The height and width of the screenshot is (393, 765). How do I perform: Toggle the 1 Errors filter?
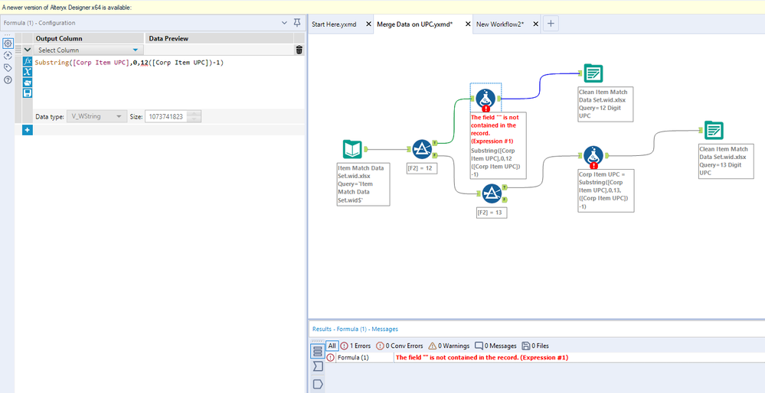[355, 346]
